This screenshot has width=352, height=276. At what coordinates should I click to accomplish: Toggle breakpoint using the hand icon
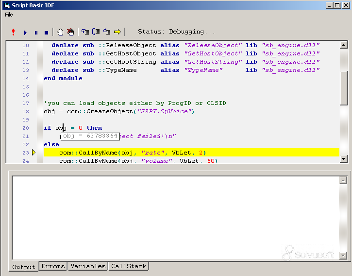pos(60,32)
